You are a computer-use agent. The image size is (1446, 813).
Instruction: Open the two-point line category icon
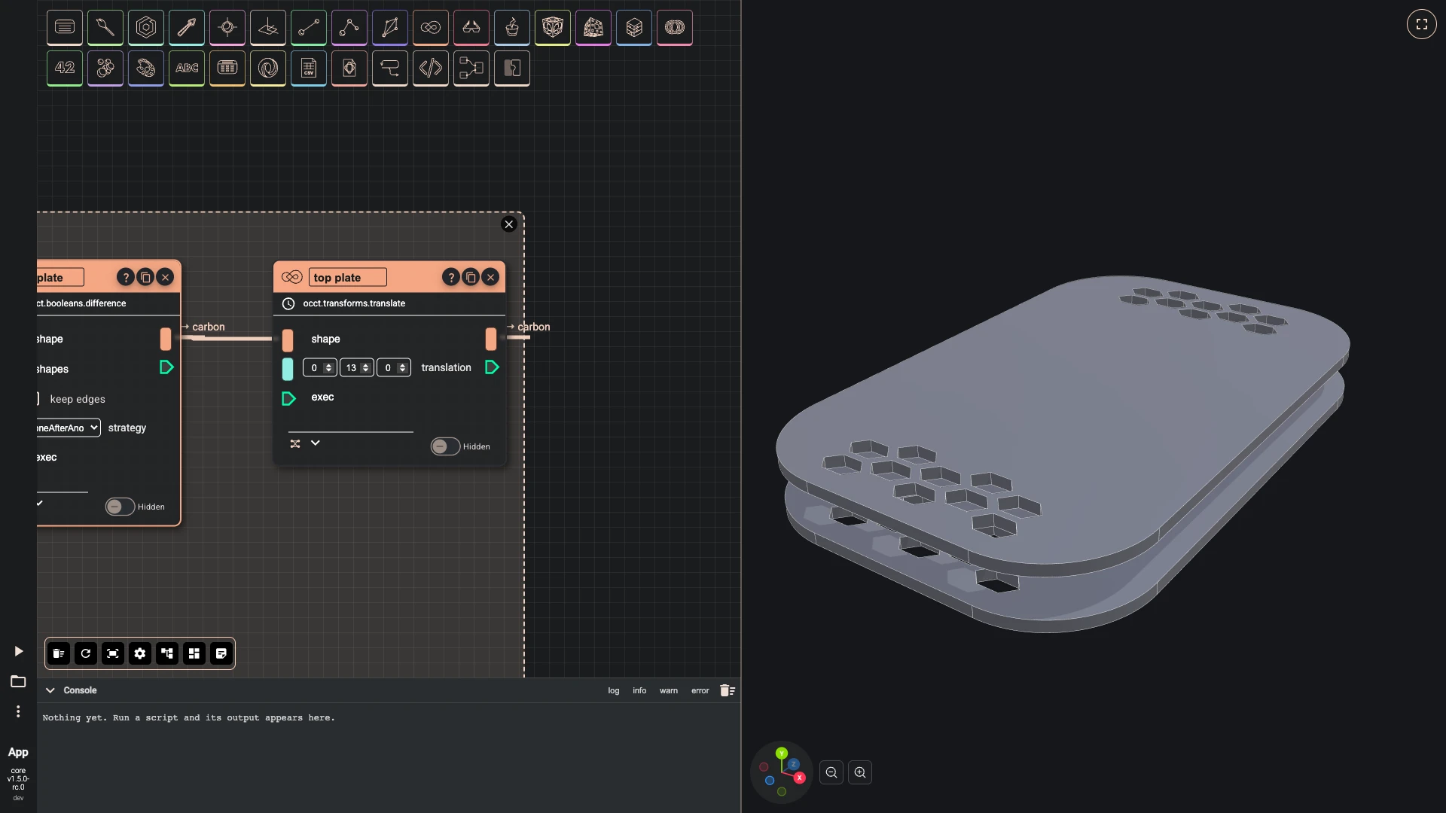(309, 27)
